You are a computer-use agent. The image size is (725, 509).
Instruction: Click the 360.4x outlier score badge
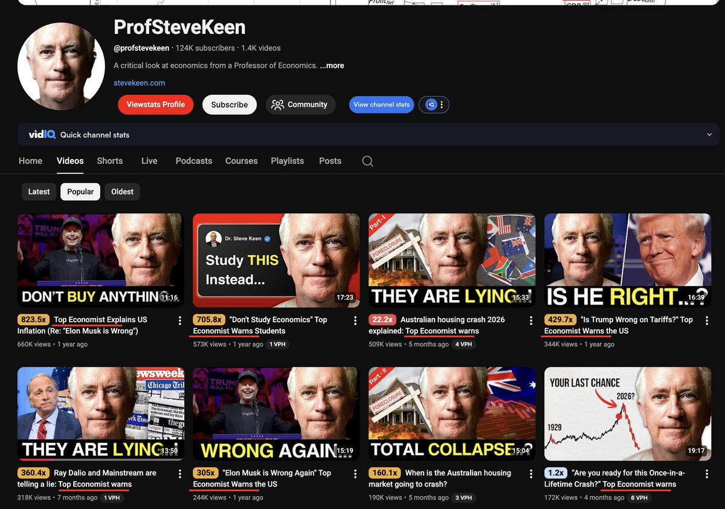pos(34,473)
